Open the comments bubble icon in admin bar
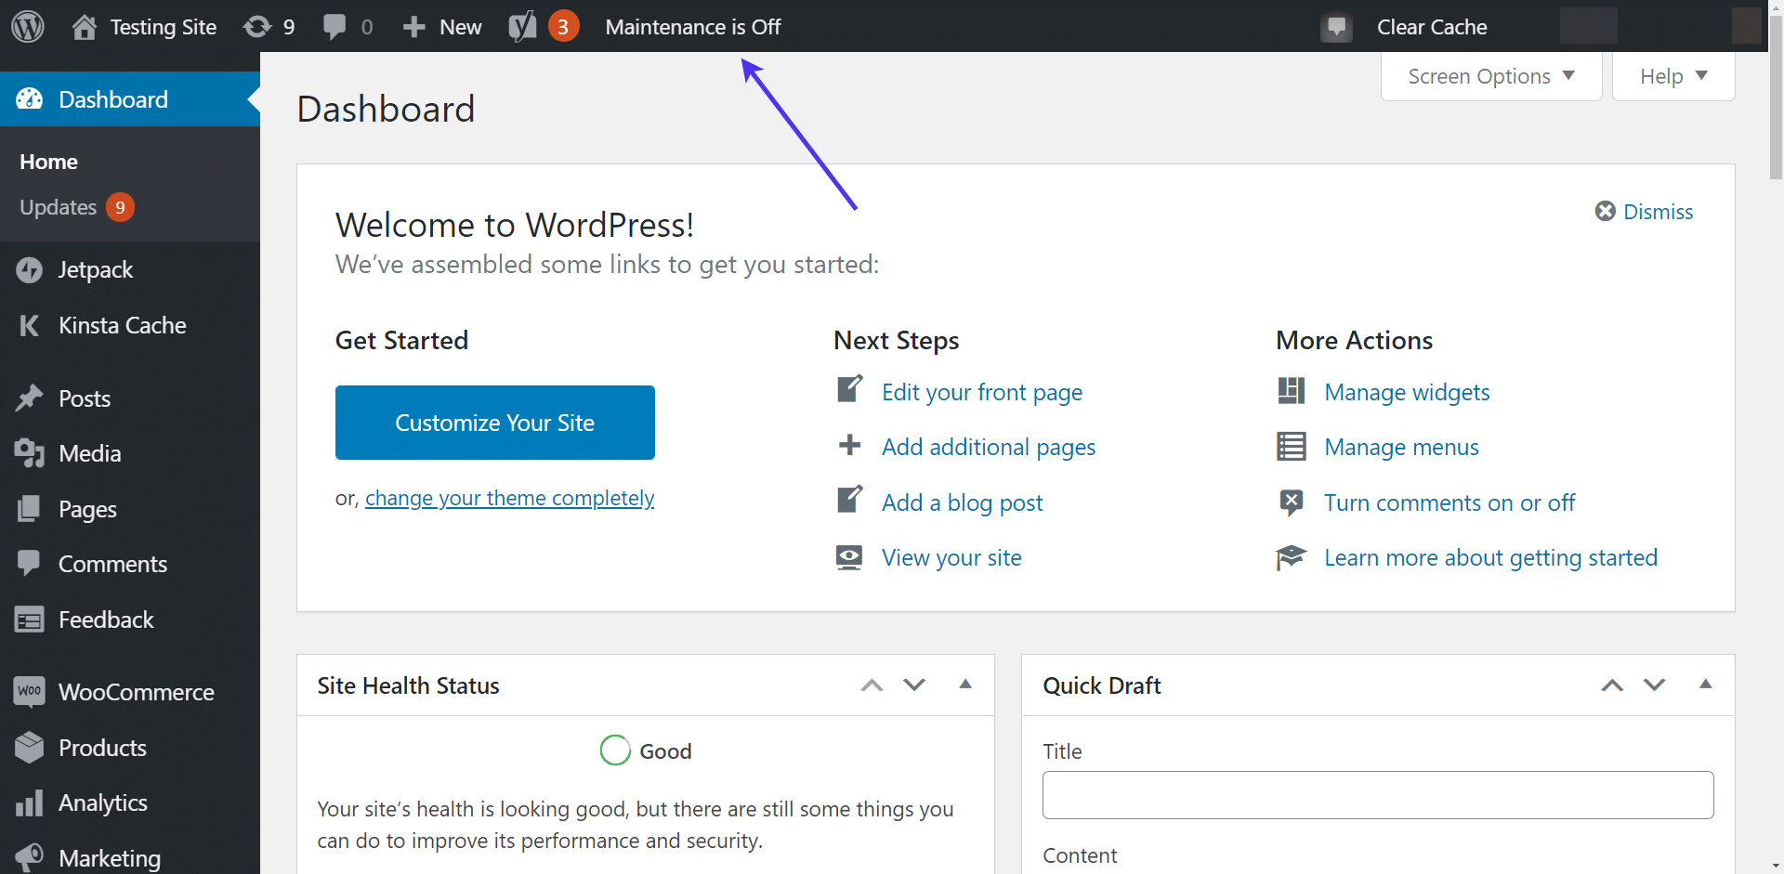1784x874 pixels. (x=334, y=26)
